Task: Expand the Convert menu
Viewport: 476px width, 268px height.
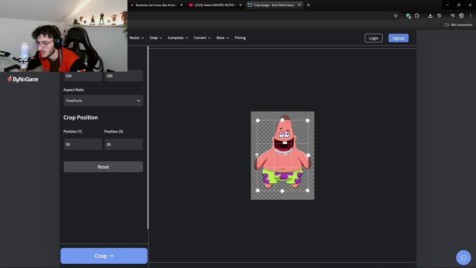Action: coord(202,38)
